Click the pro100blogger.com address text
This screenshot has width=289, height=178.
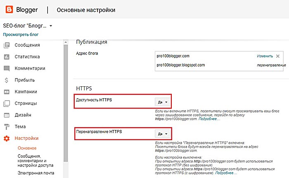(173, 56)
